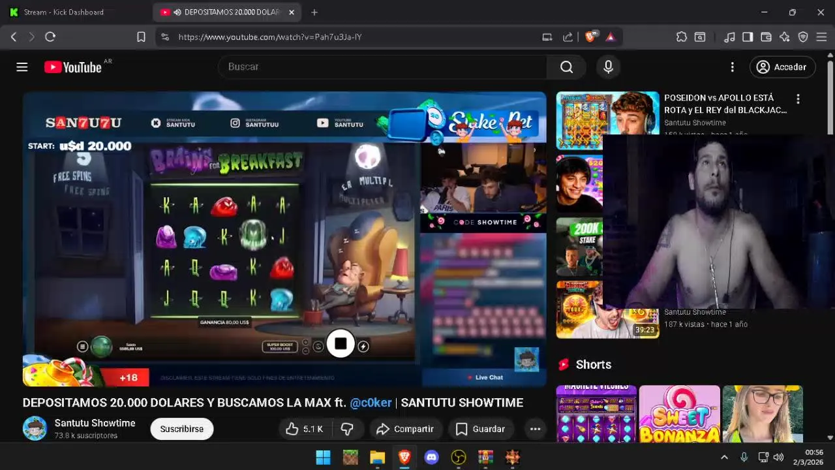The width and height of the screenshot is (835, 470).
Task: Click the Compartir share button
Action: pyautogui.click(x=405, y=429)
